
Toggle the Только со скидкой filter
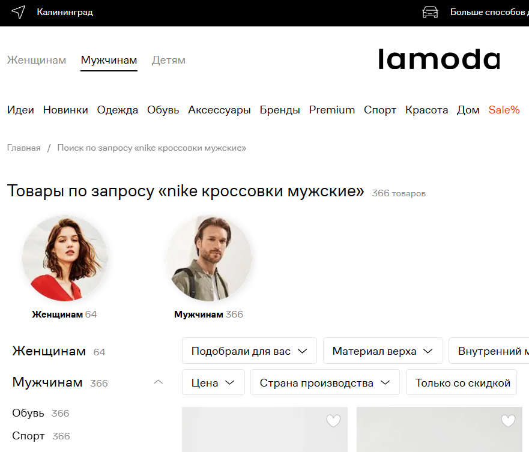pos(462,382)
